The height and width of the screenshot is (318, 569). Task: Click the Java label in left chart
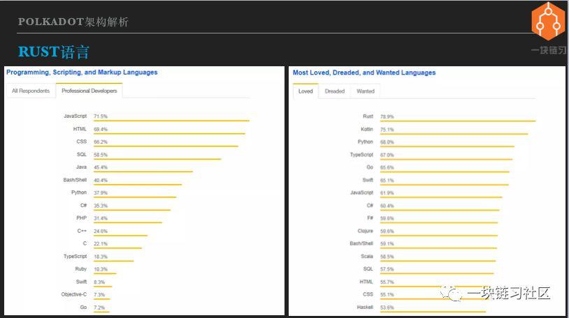81,167
